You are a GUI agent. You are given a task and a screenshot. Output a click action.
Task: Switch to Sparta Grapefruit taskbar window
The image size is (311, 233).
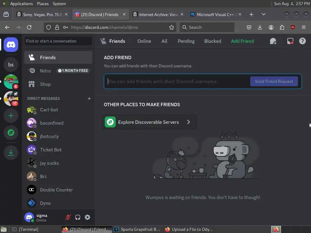click(x=137, y=229)
